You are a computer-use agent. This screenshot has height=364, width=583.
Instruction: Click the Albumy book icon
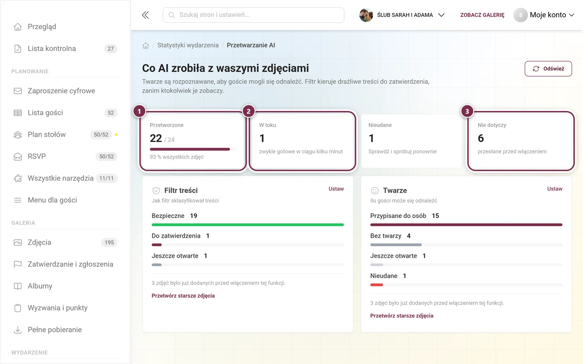click(x=18, y=286)
